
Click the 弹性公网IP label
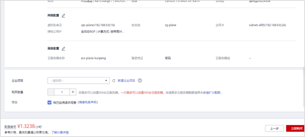pyautogui.click(x=54, y=31)
